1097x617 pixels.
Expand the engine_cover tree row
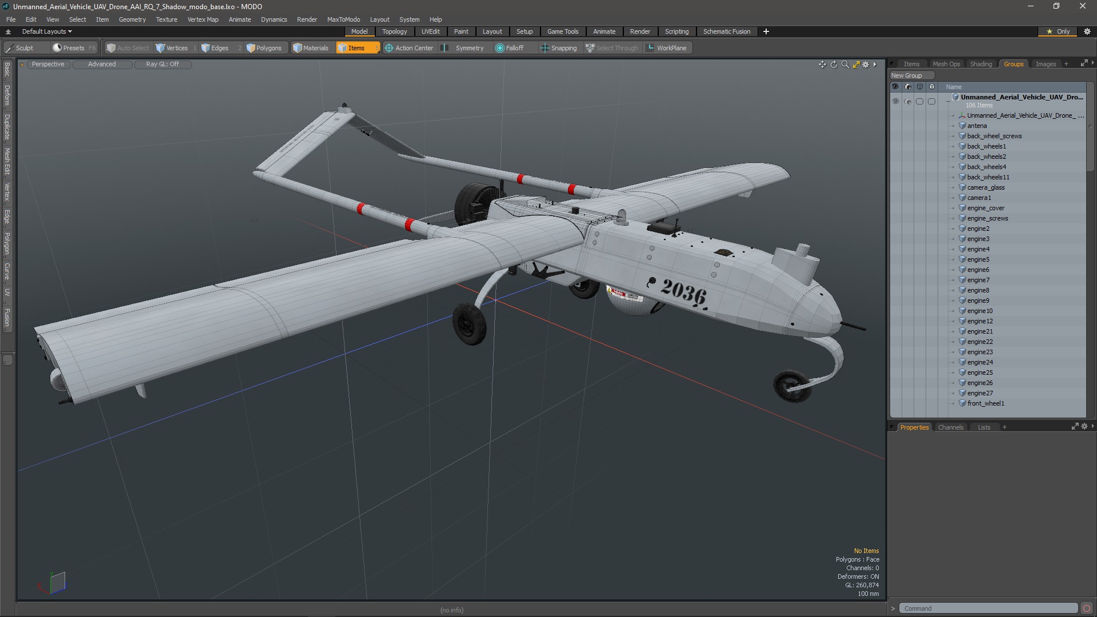(x=954, y=208)
